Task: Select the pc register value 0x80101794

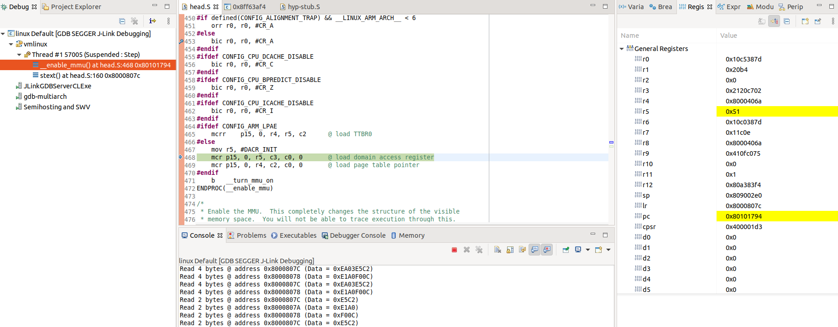Action: click(x=777, y=216)
